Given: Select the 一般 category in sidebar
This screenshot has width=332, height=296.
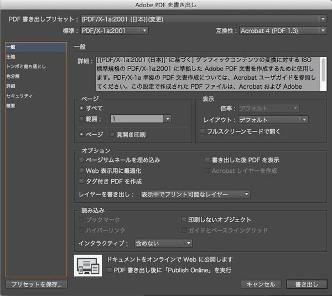Looking at the screenshot, I should (x=36, y=47).
